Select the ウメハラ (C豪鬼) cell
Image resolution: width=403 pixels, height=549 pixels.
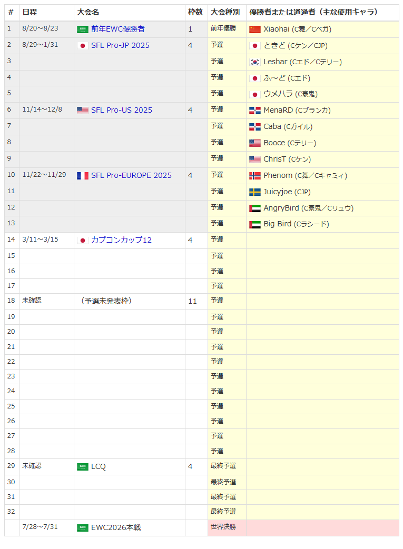pyautogui.click(x=322, y=95)
